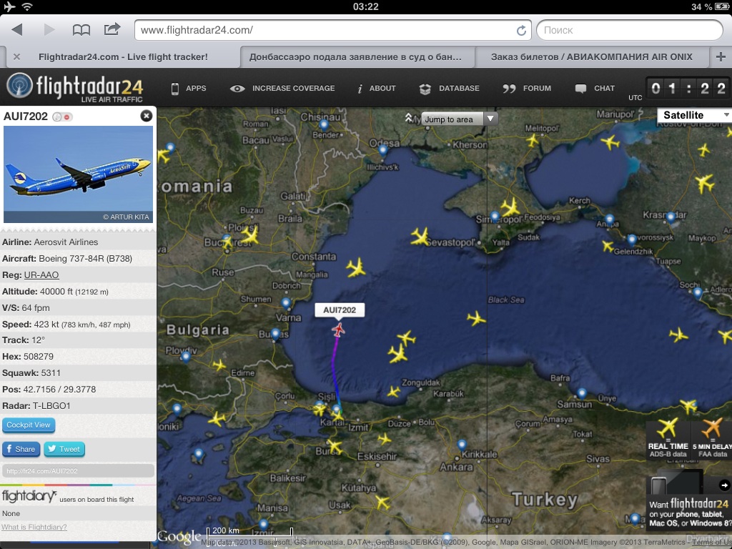
Task: Reload page with the refresh icon
Action: tap(521, 31)
